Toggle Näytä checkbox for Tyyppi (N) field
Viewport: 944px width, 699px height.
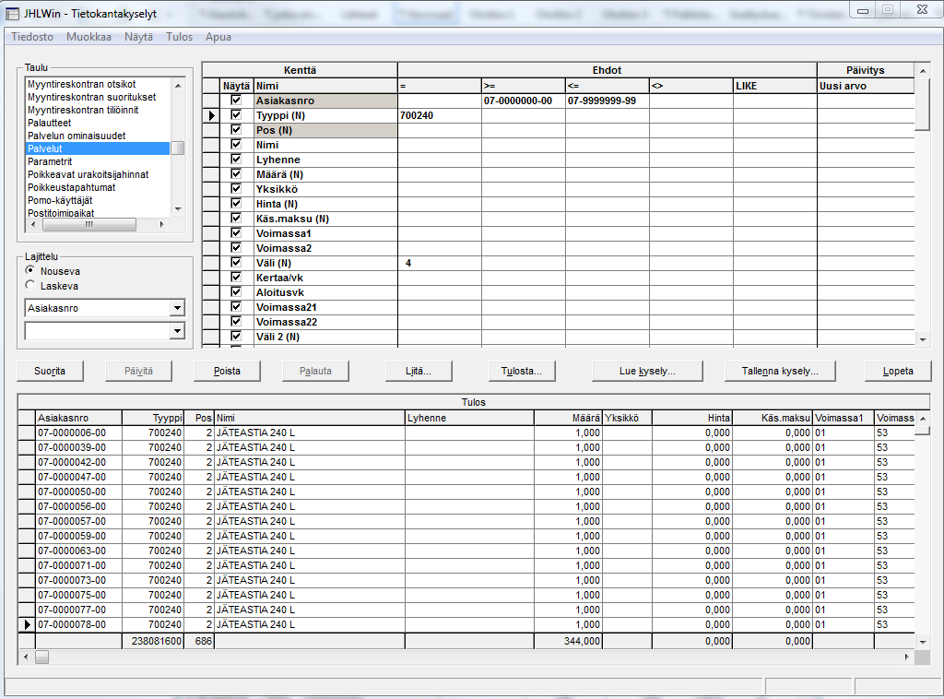click(236, 115)
